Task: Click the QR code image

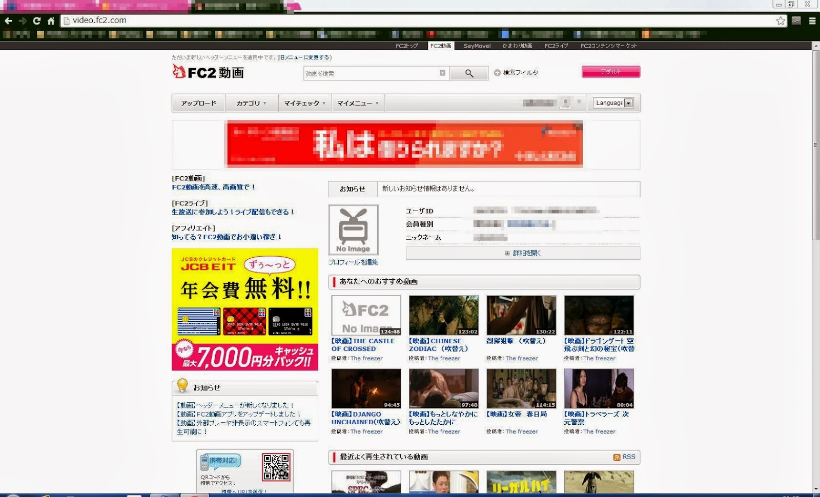Action: 276,467
